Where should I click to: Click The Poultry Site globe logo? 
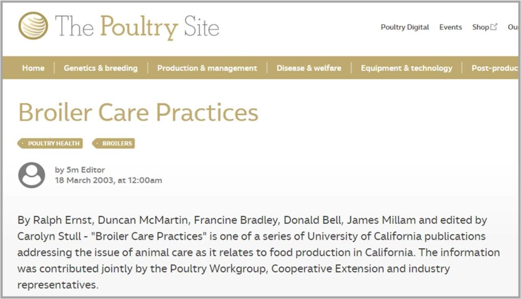[x=33, y=25]
